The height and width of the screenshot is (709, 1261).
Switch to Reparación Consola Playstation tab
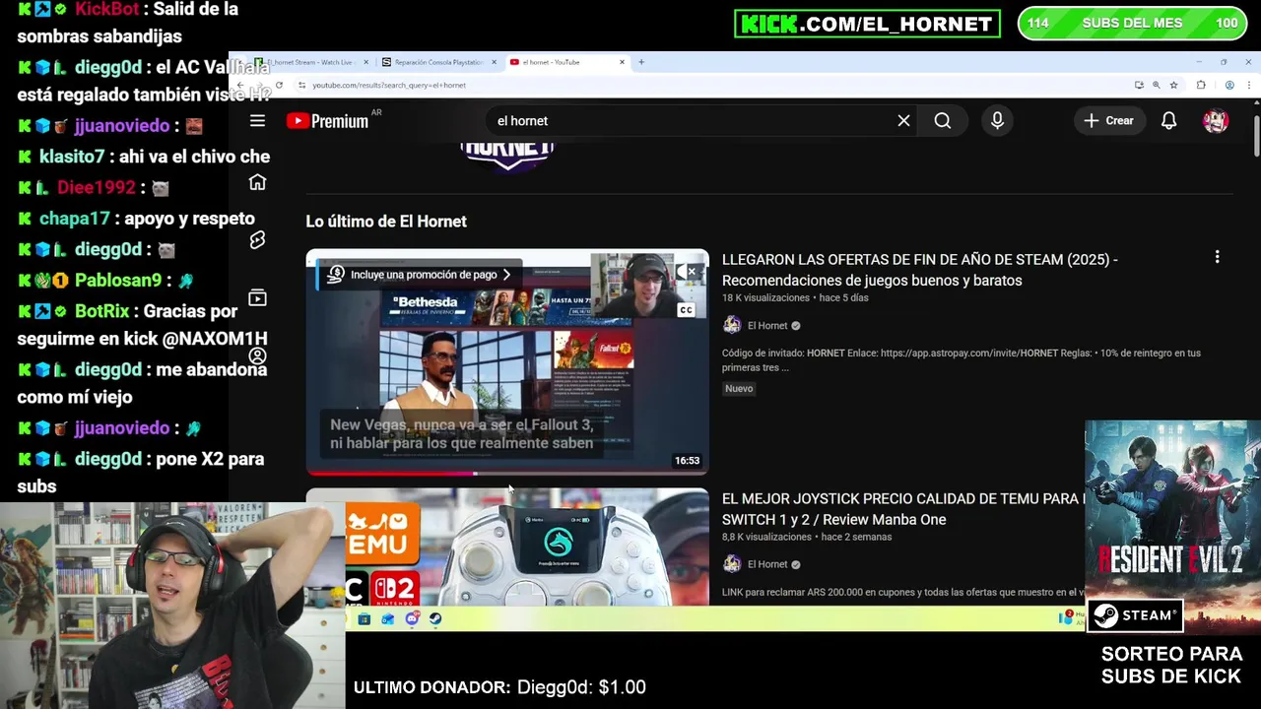pyautogui.click(x=437, y=62)
